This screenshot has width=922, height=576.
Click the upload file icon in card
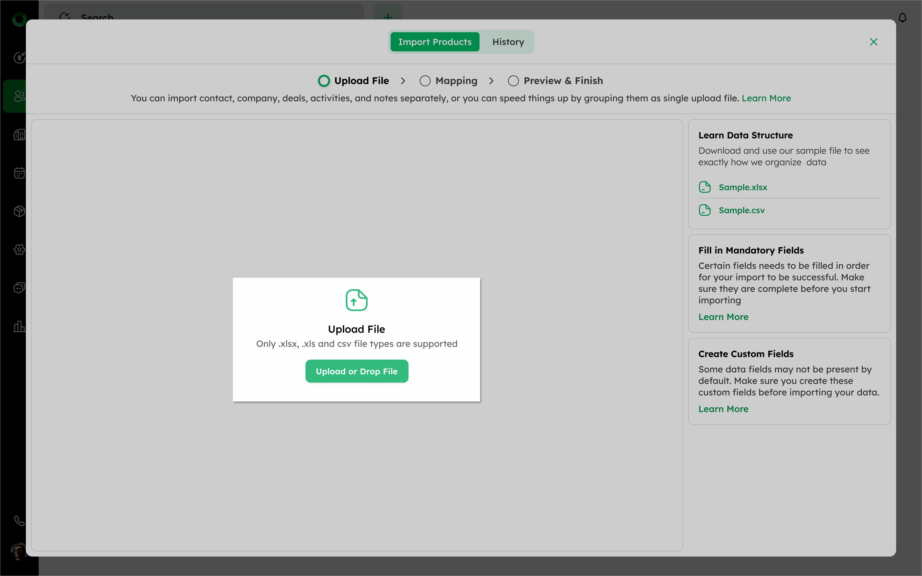tap(356, 300)
